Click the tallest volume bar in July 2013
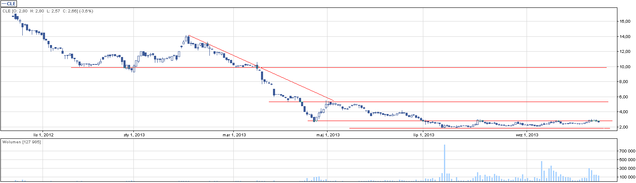The image size is (636, 183). [445, 163]
